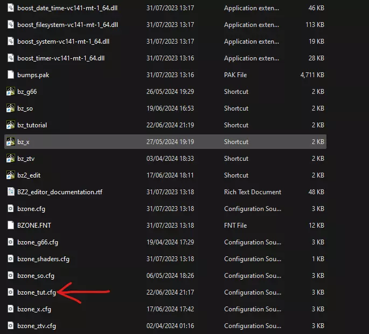This screenshot has width=369, height=334.
Task: Click the bz_x shortcut icon
Action: [11, 142]
